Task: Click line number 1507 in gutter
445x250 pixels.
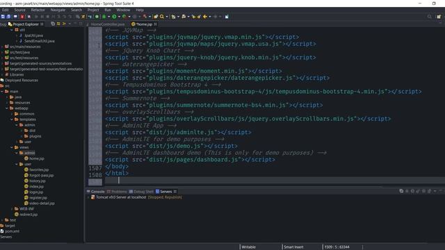Action: pyautogui.click(x=95, y=168)
